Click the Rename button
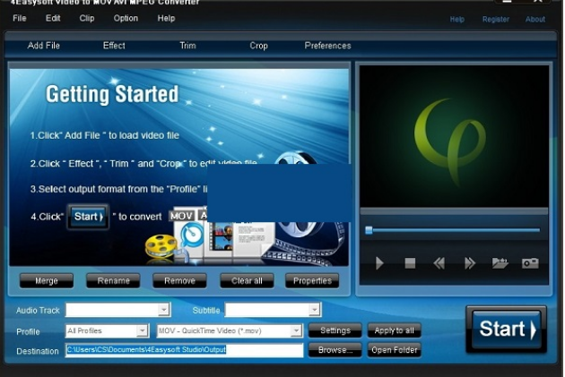Screen dimensions: 565x377 pos(113,281)
